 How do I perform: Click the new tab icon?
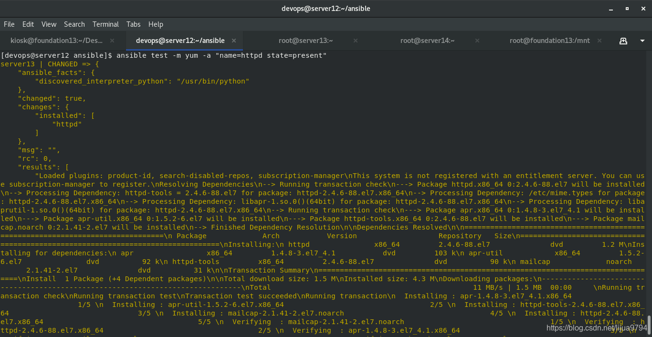pos(623,41)
